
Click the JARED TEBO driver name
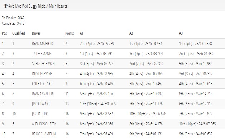[x=40, y=114]
